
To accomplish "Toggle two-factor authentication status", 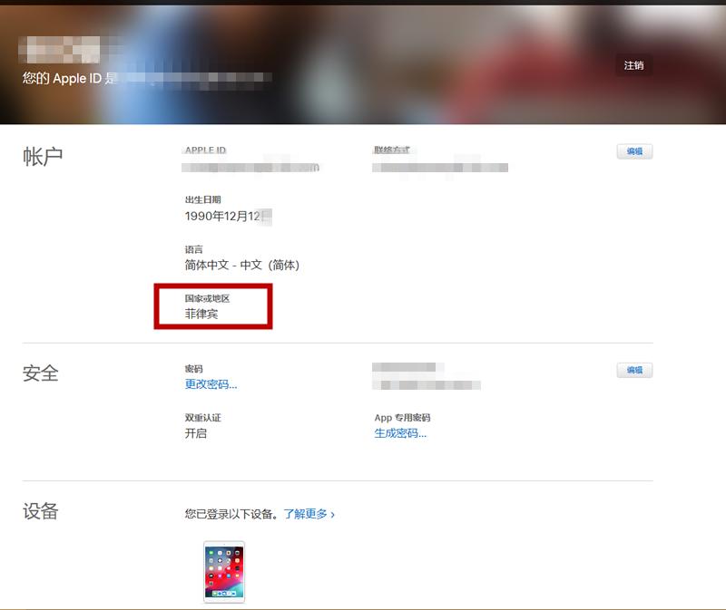I will [x=195, y=433].
